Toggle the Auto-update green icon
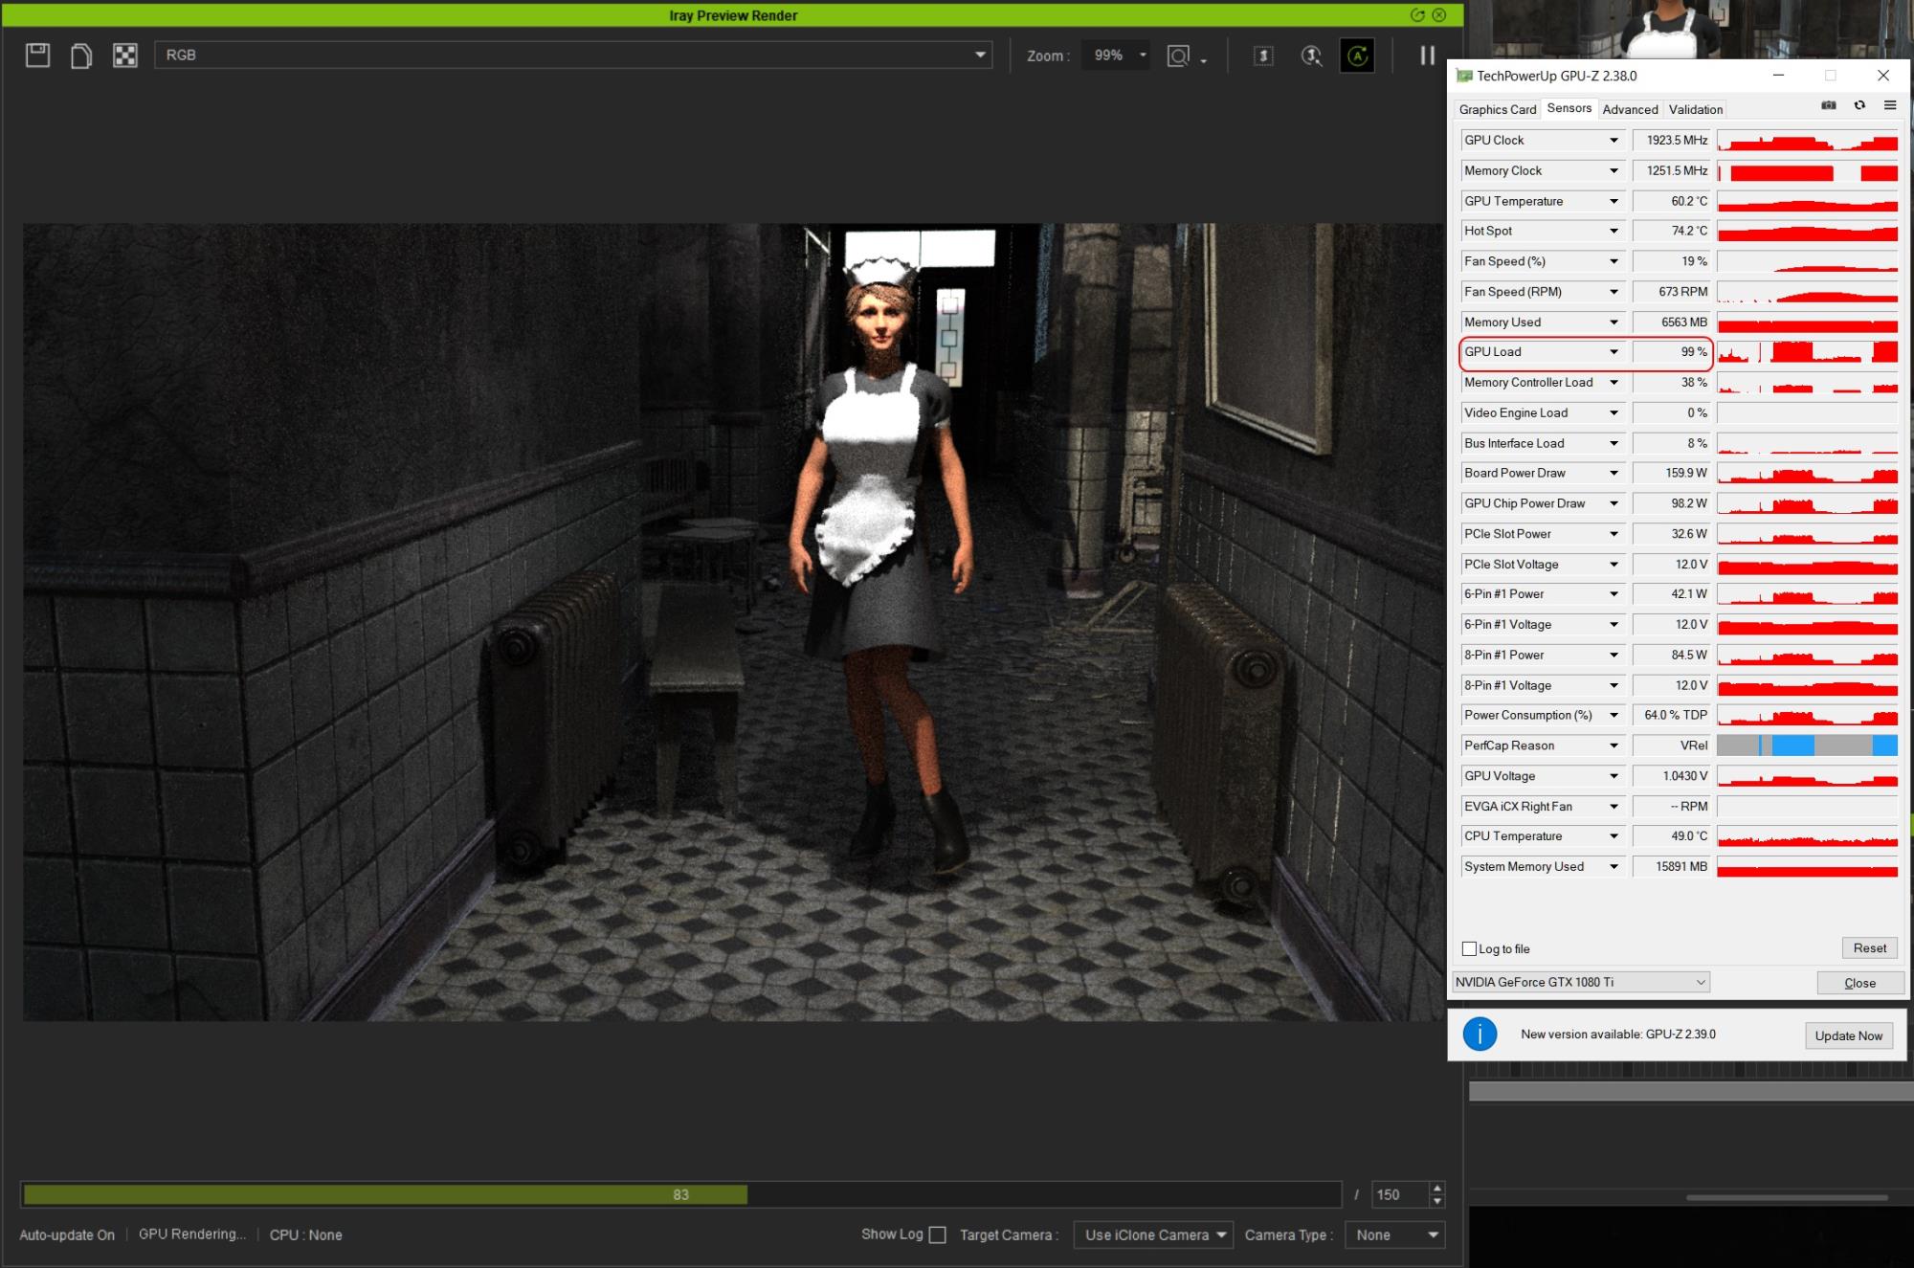Viewport: 1914px width, 1268px height. tap(1357, 56)
